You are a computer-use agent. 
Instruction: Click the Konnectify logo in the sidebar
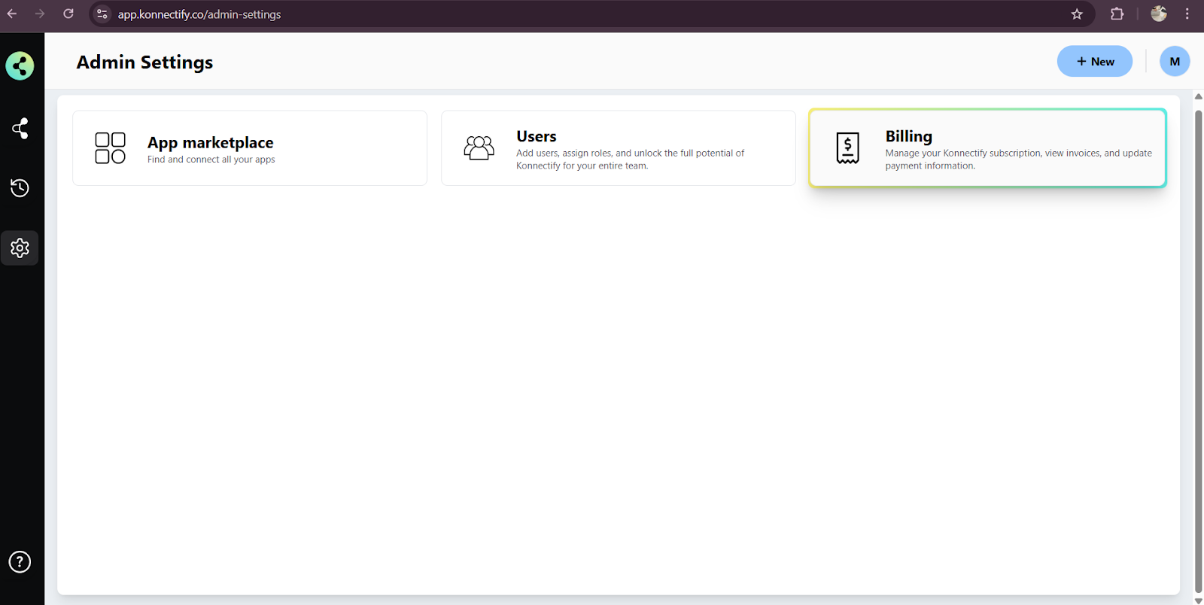pyautogui.click(x=20, y=66)
